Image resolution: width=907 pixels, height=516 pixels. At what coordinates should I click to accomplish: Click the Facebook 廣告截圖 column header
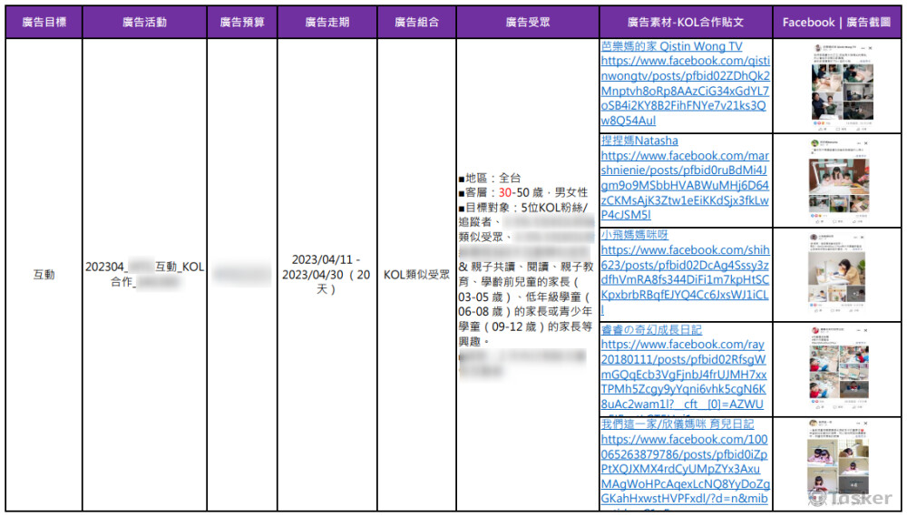(836, 22)
